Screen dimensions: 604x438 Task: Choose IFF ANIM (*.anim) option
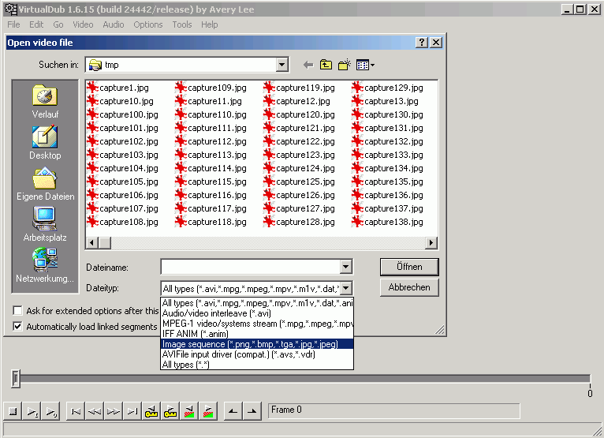pos(257,334)
